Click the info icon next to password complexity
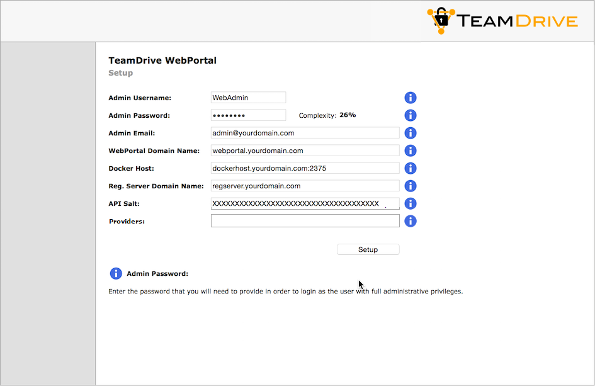 (410, 115)
